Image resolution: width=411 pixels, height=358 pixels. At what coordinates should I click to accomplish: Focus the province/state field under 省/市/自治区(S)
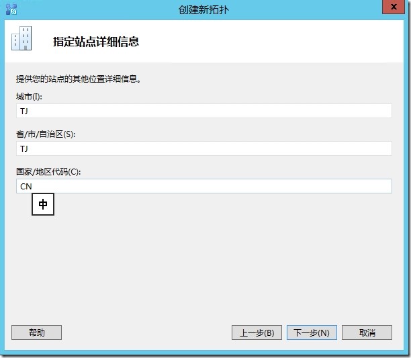(204, 148)
